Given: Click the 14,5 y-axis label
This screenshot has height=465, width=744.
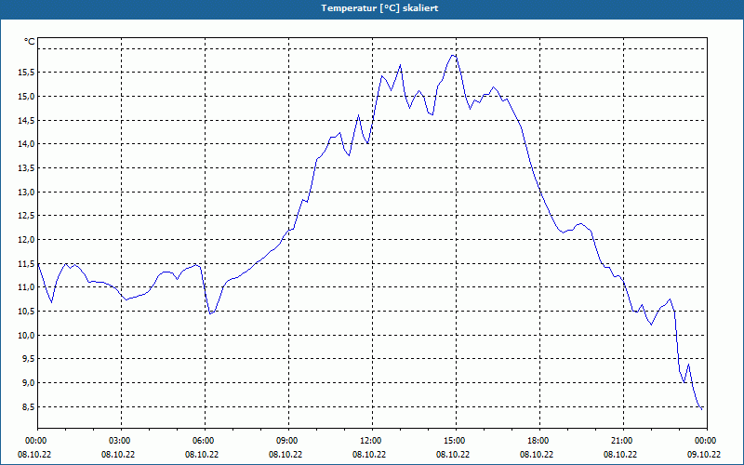Looking at the screenshot, I should coord(26,120).
